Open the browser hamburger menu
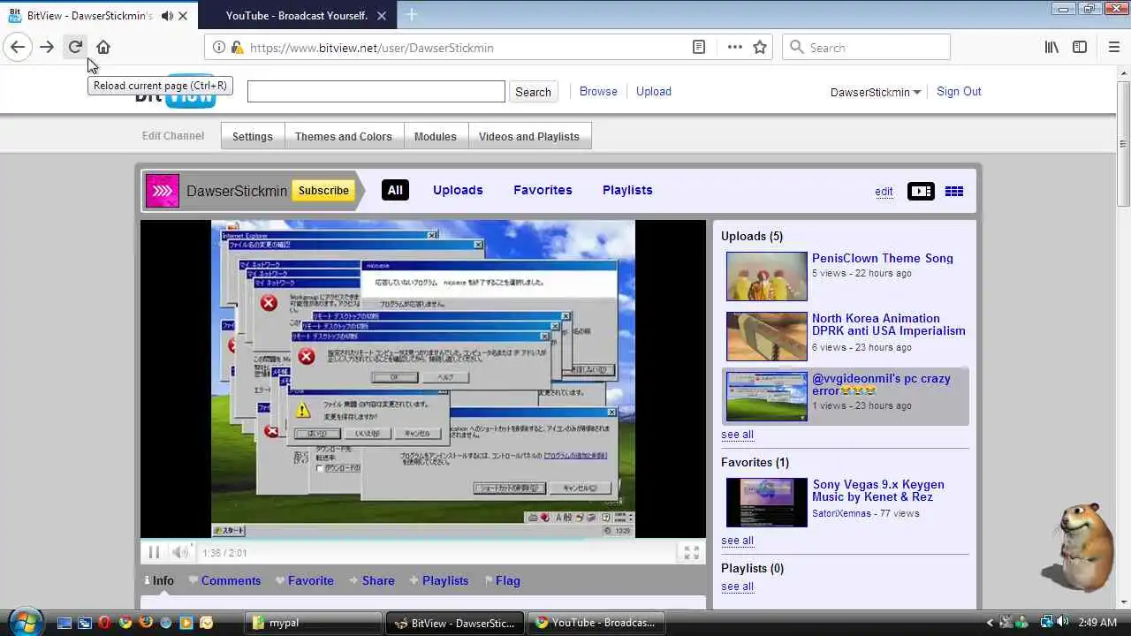 [1114, 47]
